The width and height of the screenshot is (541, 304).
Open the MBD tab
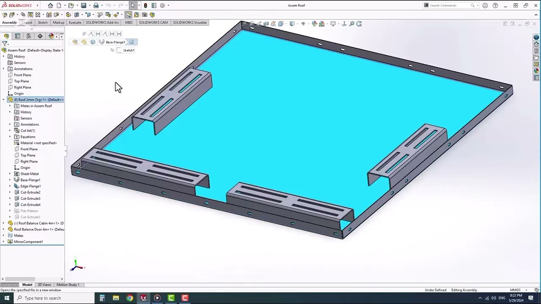[128, 22]
